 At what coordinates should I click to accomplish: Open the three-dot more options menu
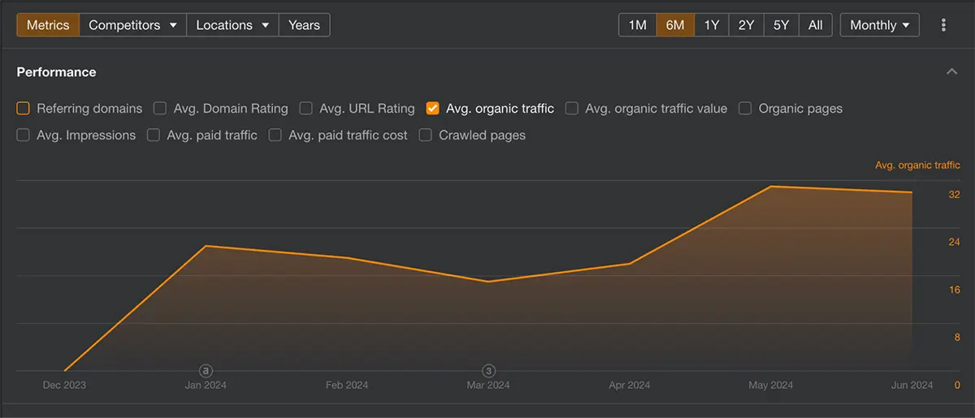tap(943, 25)
